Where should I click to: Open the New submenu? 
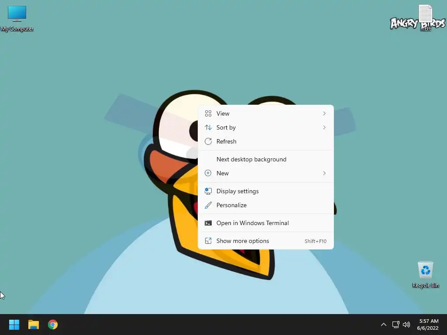click(x=266, y=173)
